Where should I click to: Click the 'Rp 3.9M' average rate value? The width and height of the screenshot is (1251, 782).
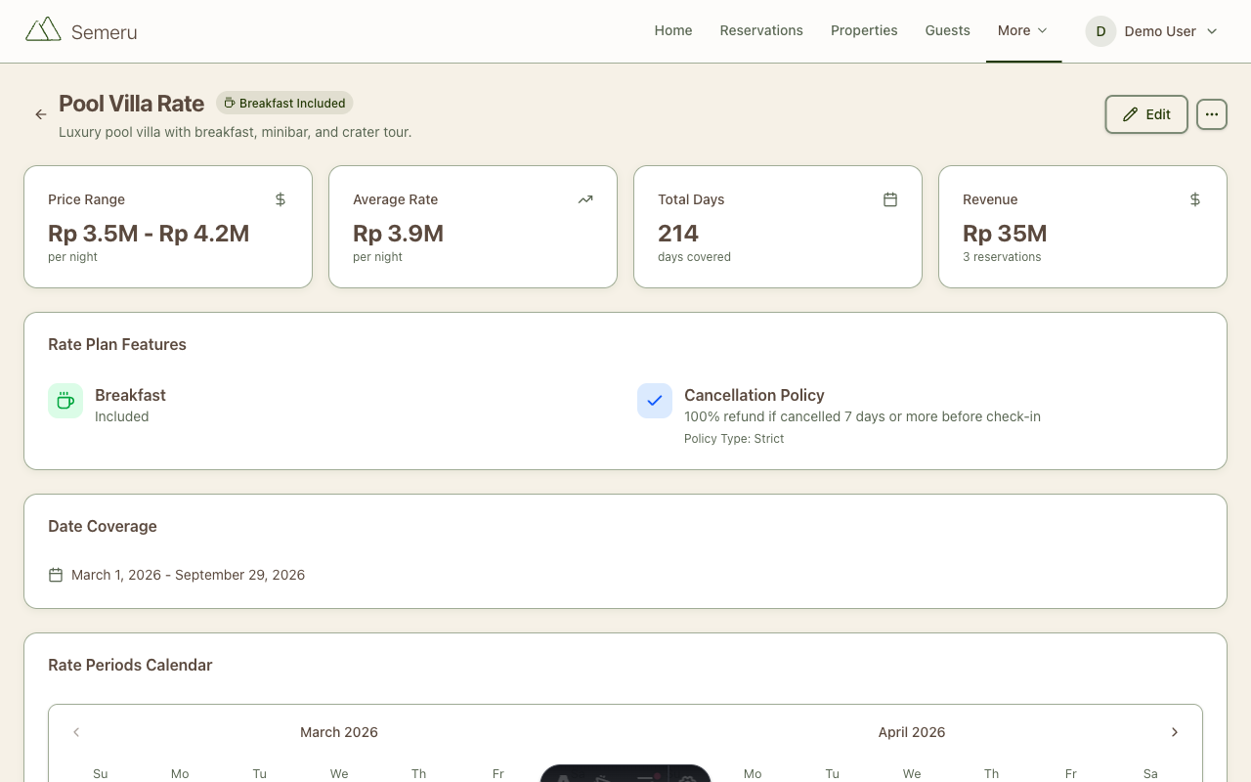(x=398, y=234)
